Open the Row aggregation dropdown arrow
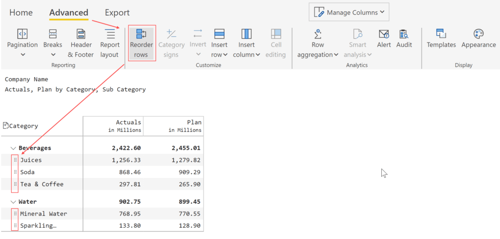This screenshot has width=500, height=239. point(336,55)
